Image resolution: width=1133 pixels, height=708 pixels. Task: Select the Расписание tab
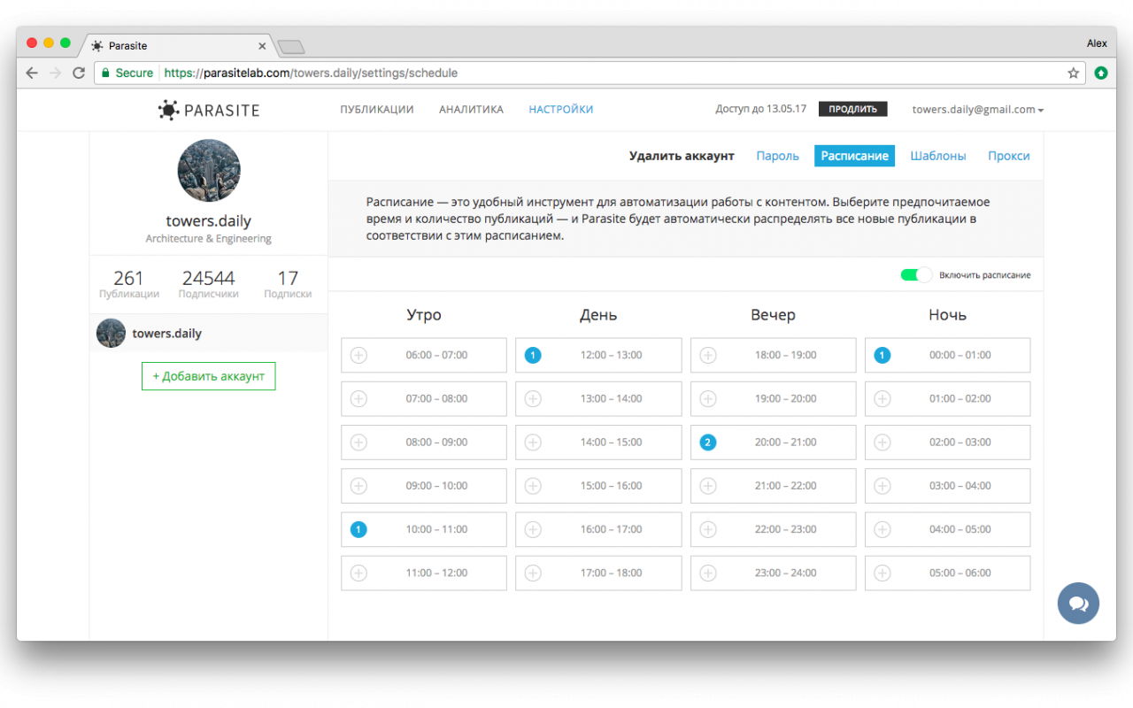pos(854,156)
